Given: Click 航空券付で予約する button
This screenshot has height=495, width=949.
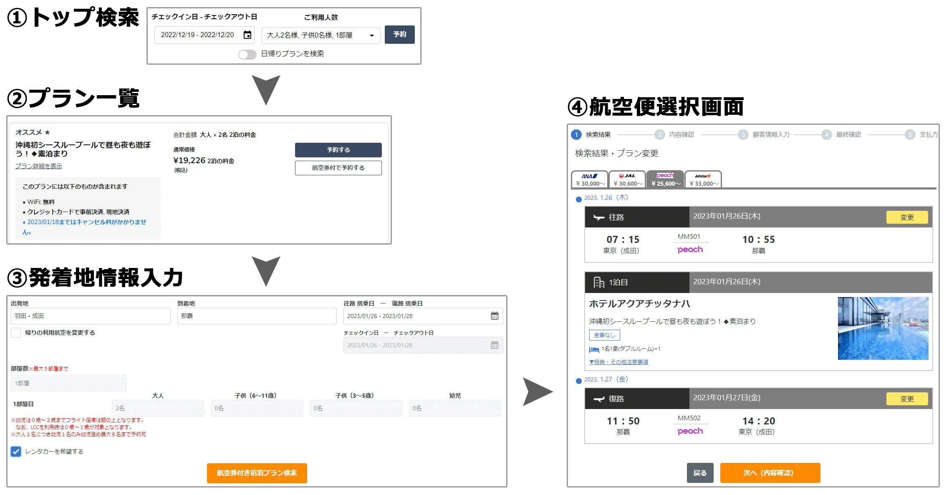Looking at the screenshot, I should pos(338,168).
